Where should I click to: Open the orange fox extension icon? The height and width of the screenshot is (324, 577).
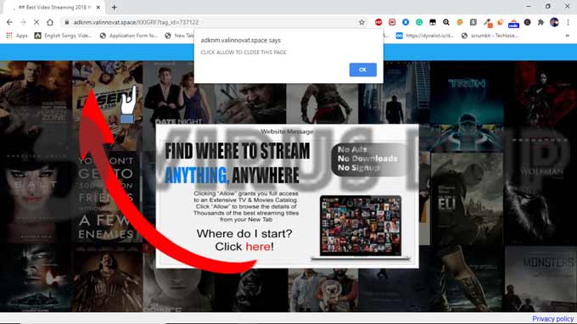460,22
